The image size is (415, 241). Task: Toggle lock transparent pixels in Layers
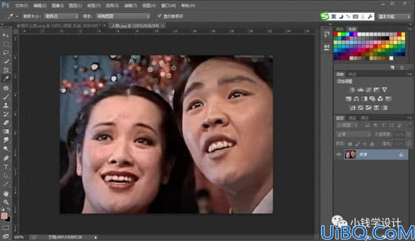(350, 144)
